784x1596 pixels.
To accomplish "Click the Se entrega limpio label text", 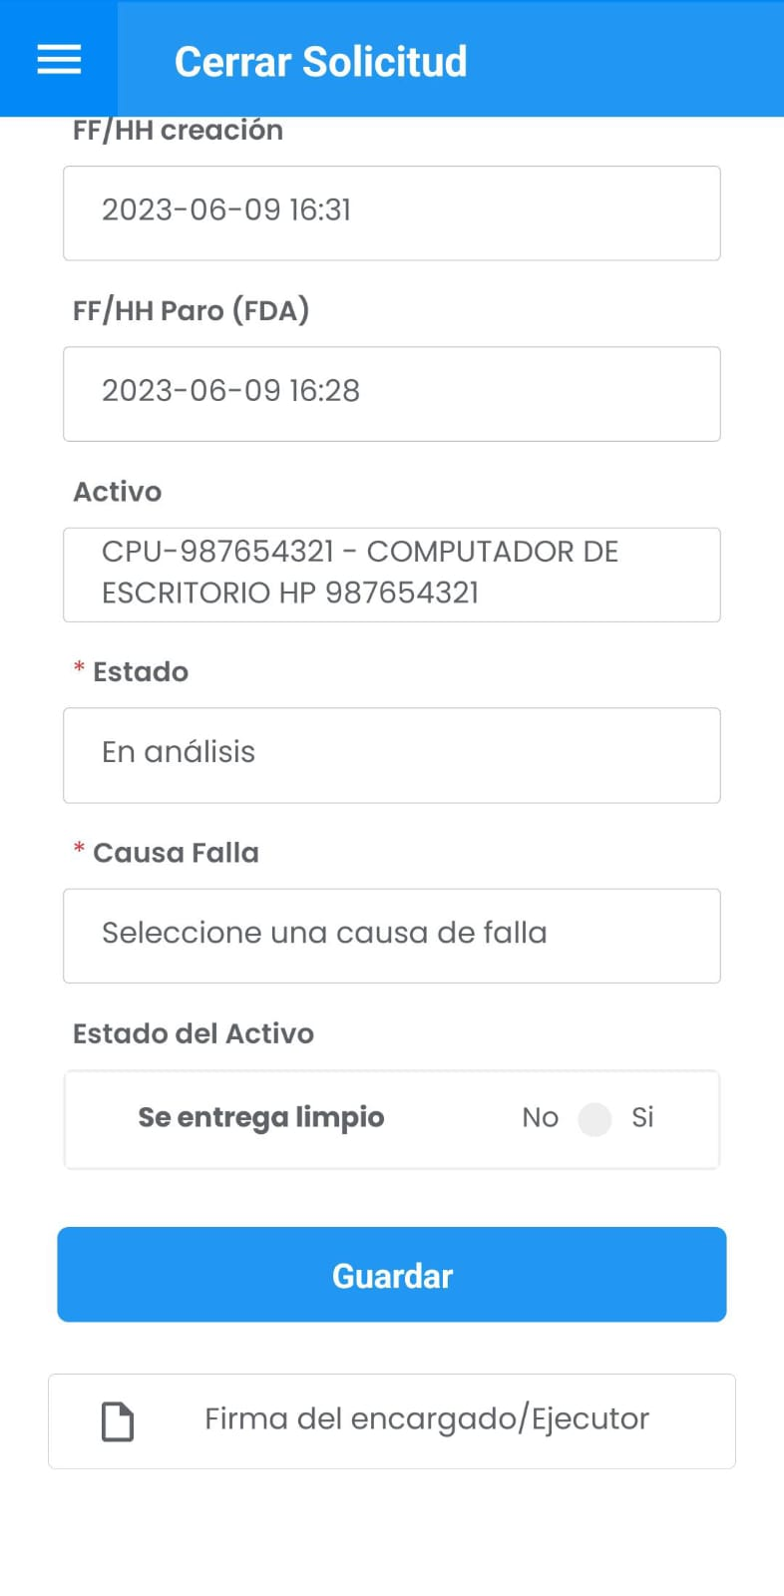I will 260,1118.
